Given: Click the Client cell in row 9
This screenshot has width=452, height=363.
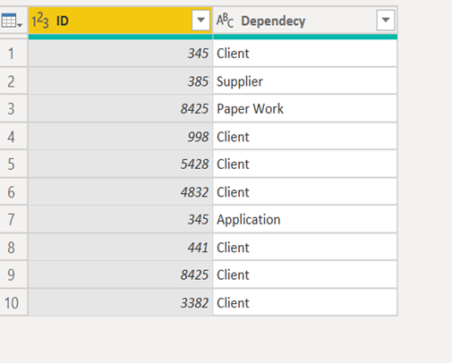Looking at the screenshot, I should pos(305,274).
